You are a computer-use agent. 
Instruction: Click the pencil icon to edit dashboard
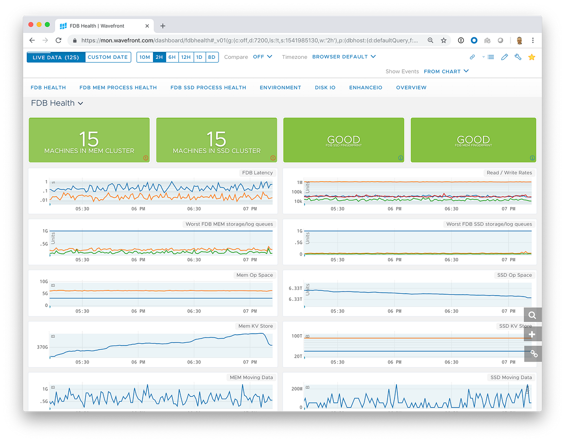click(x=504, y=56)
